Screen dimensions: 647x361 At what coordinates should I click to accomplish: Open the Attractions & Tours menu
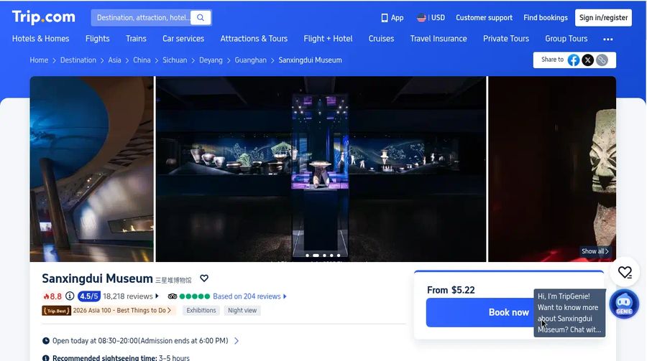(254, 39)
